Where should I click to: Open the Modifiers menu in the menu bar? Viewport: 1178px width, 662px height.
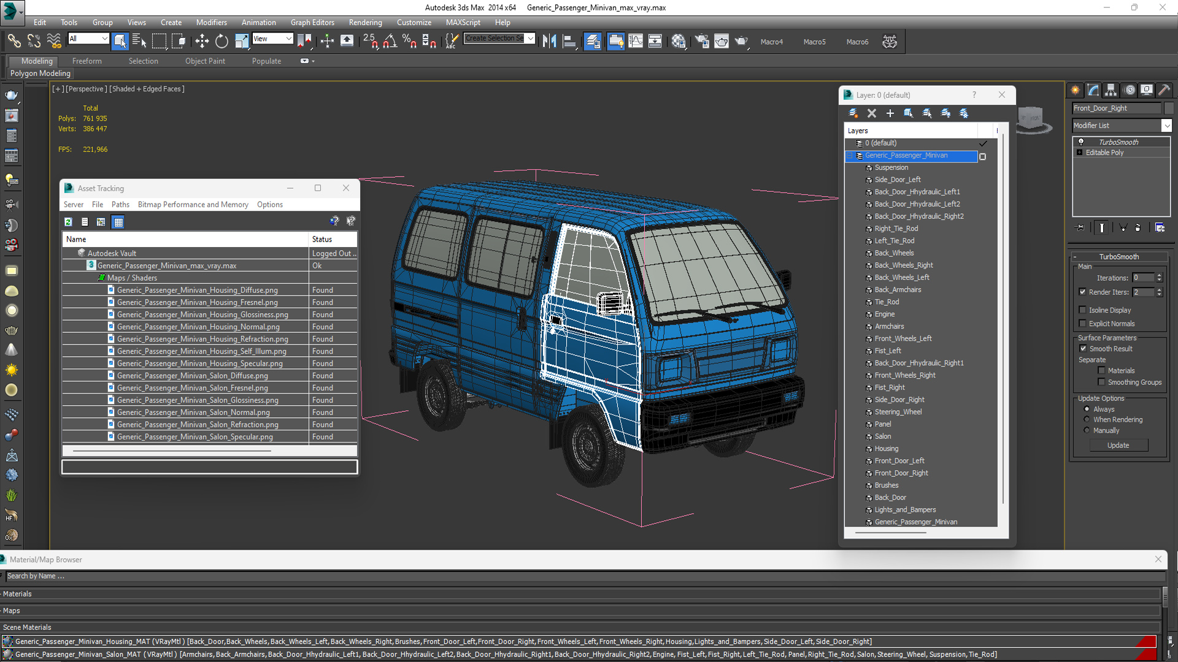(210, 22)
